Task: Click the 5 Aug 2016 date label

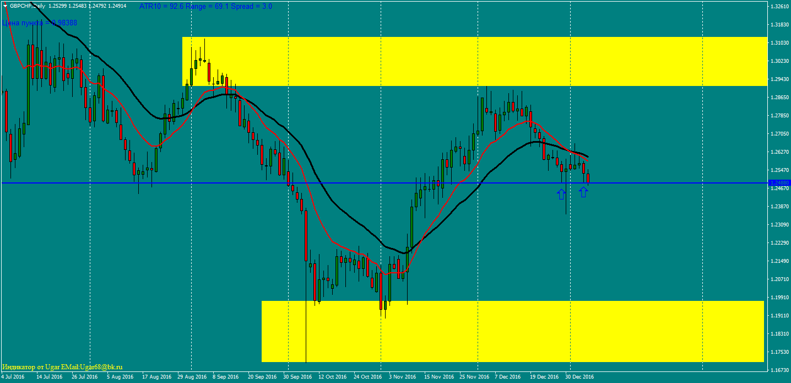Action: (120, 377)
